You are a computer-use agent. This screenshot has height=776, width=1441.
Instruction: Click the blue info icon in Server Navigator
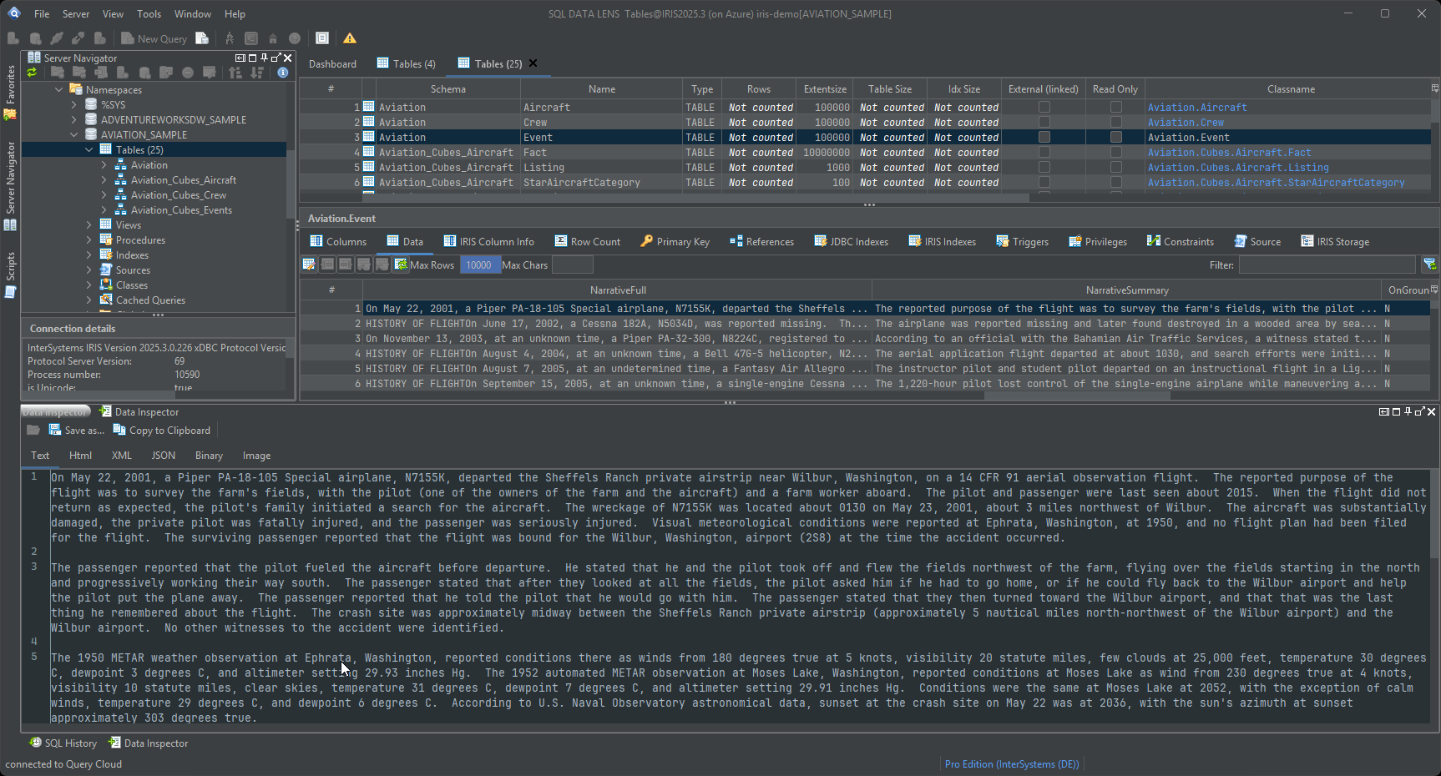283,73
